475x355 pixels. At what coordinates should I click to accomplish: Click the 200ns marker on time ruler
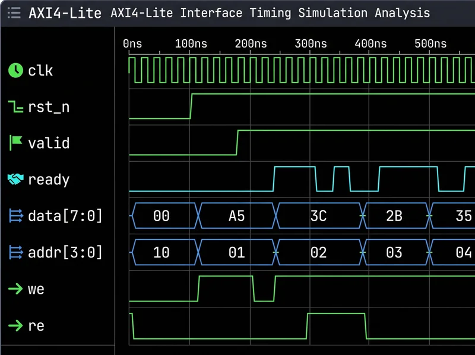251,43
